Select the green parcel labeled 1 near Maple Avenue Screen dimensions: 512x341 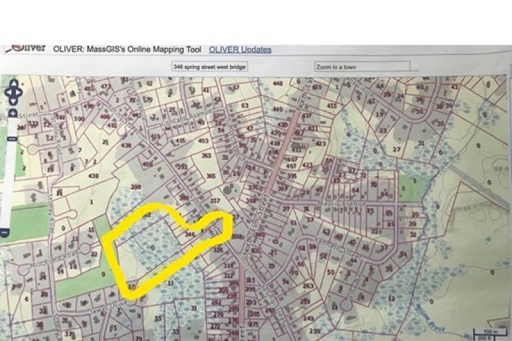pyautogui.click(x=414, y=181)
